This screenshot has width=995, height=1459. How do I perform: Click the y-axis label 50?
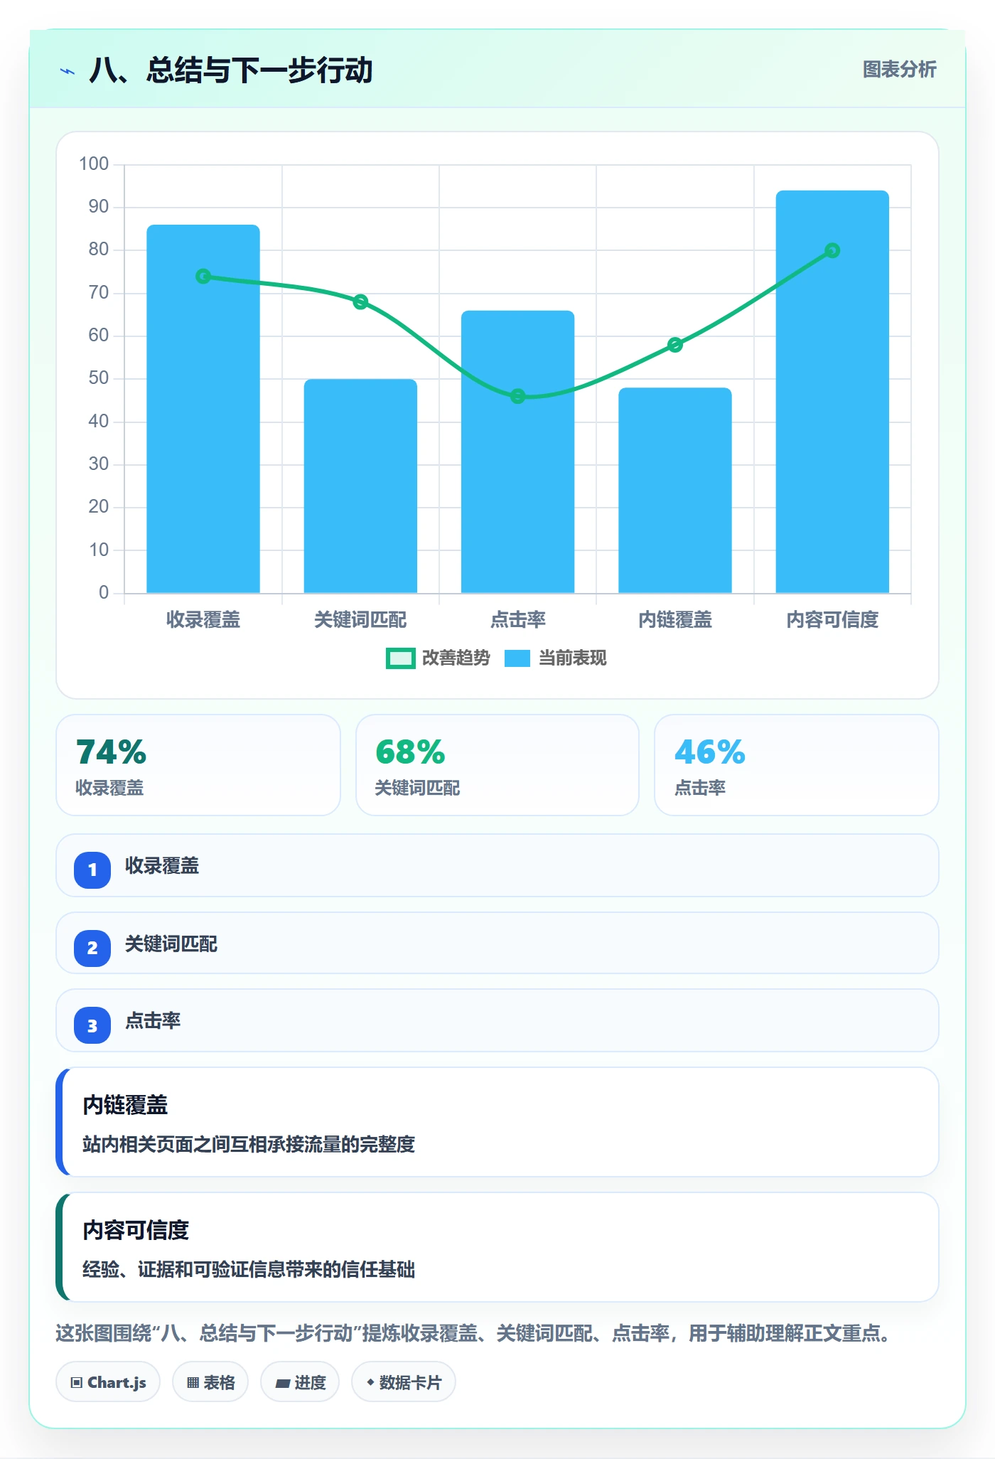point(99,378)
